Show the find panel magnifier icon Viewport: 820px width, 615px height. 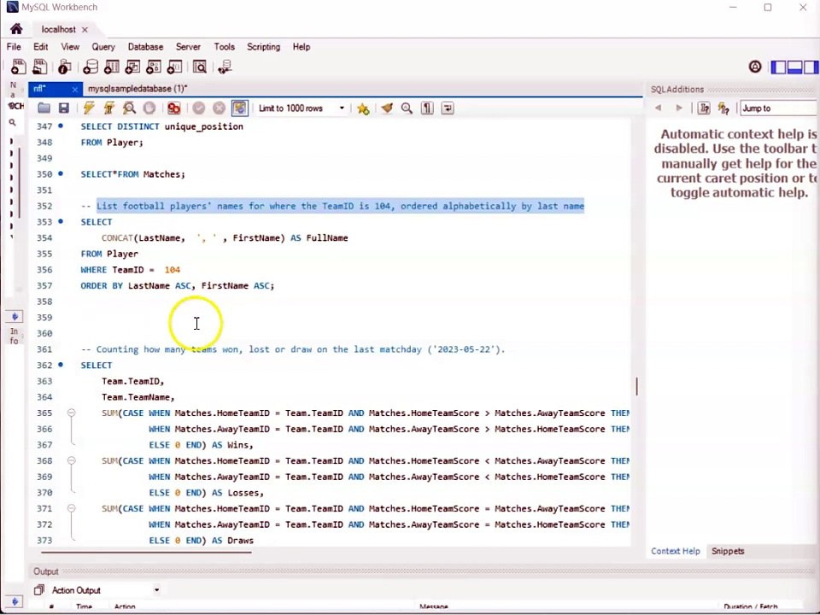407,108
